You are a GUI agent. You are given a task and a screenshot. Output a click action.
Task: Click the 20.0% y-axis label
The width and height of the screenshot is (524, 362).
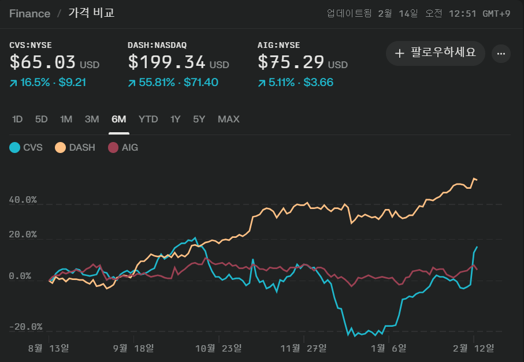pos(23,234)
